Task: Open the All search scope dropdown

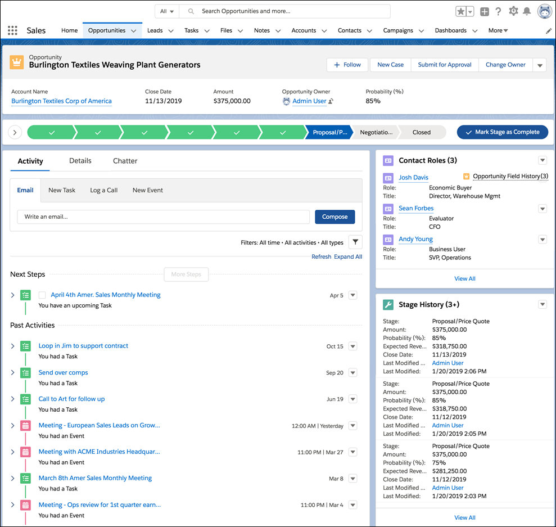Action: click(x=167, y=11)
